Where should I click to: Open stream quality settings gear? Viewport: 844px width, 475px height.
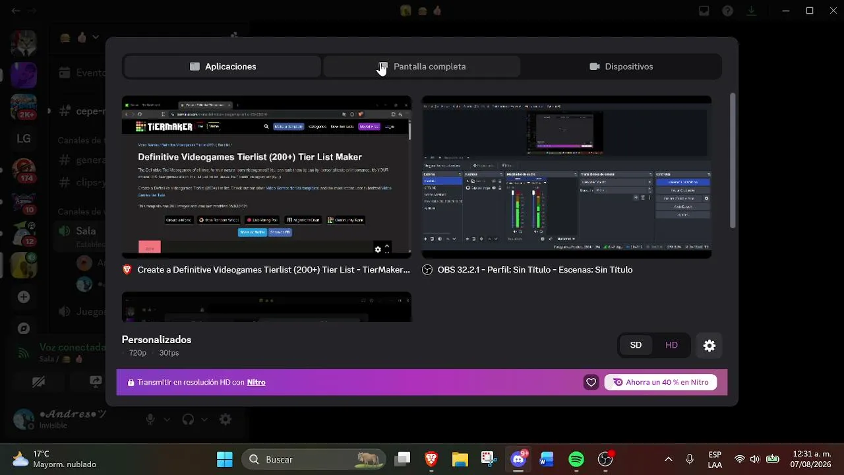[709, 346]
